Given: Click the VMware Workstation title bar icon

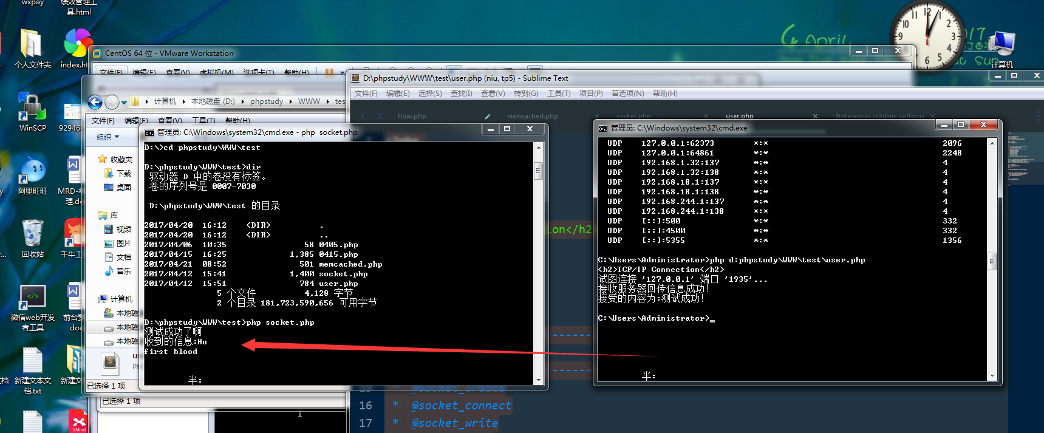Looking at the screenshot, I should pos(96,53).
